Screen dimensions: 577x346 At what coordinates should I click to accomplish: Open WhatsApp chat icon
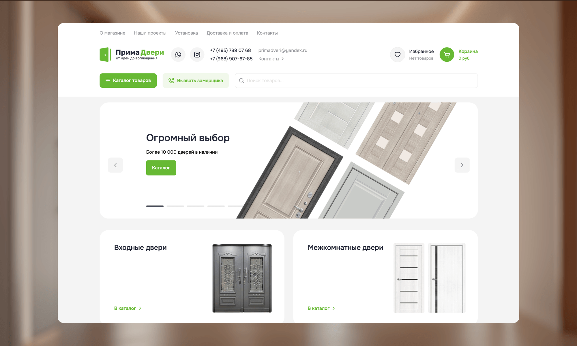point(178,54)
